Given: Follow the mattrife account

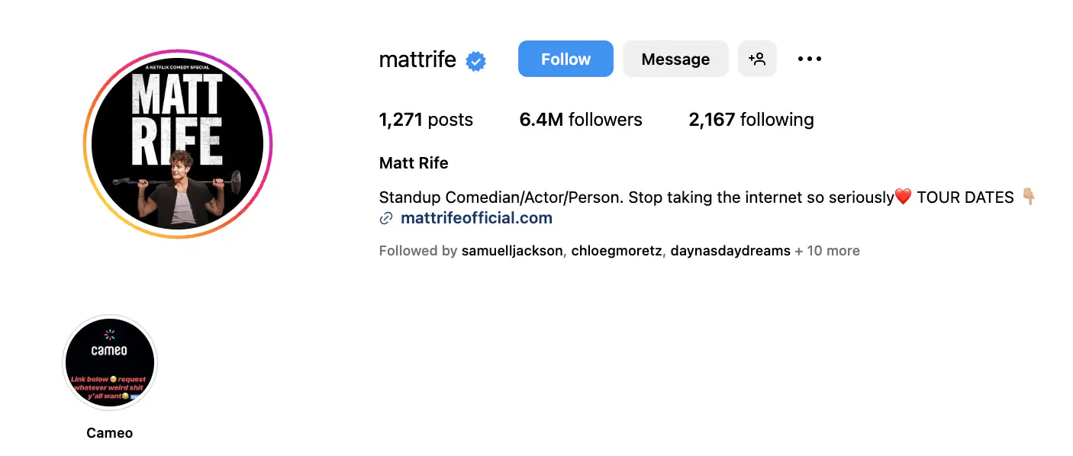Looking at the screenshot, I should click(x=565, y=59).
